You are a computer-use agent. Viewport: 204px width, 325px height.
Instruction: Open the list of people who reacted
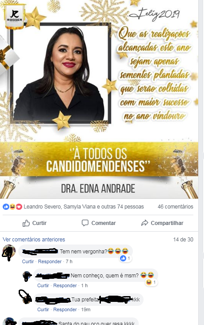tap(84, 207)
